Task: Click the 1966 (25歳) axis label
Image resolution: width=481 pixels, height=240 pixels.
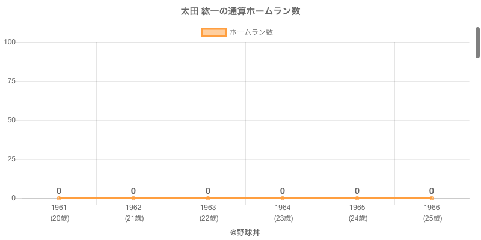Action: (x=432, y=213)
